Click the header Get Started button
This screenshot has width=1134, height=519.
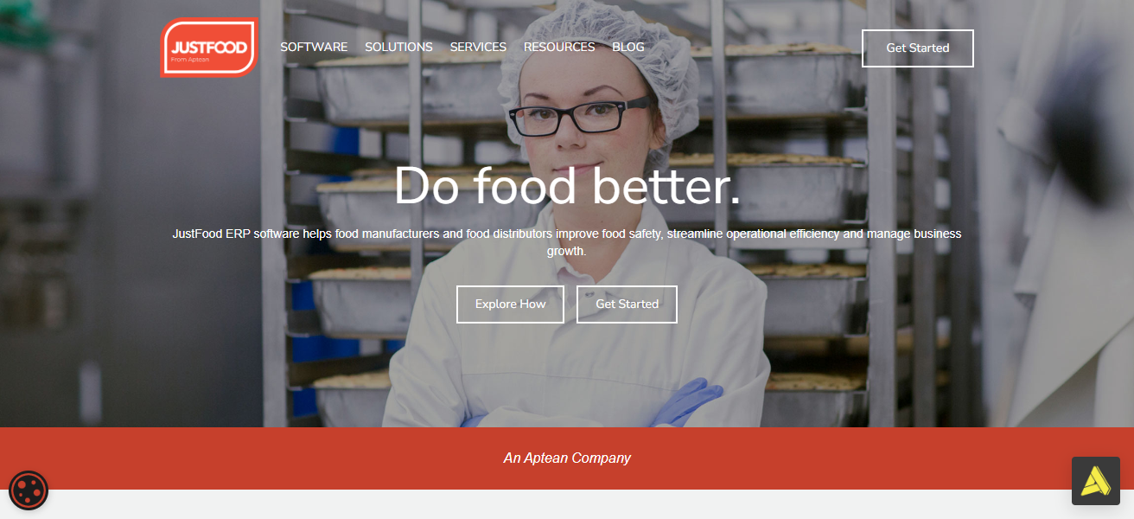coord(918,48)
